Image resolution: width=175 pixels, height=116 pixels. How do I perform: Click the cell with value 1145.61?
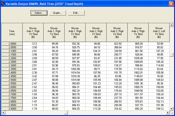pos(138,76)
